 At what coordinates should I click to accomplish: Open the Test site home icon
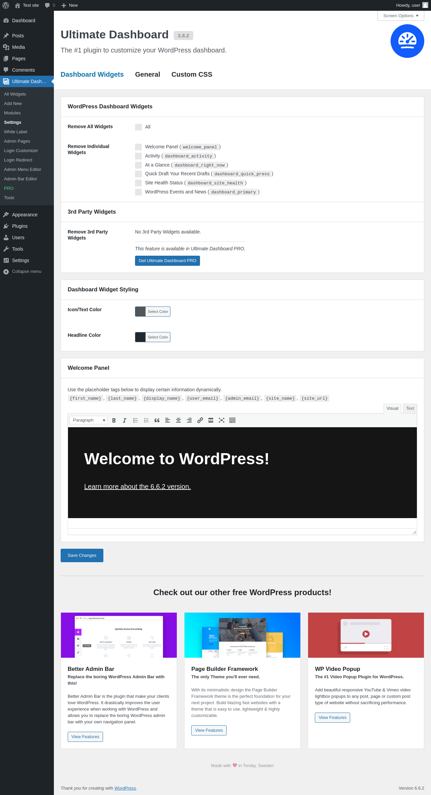(x=18, y=5)
